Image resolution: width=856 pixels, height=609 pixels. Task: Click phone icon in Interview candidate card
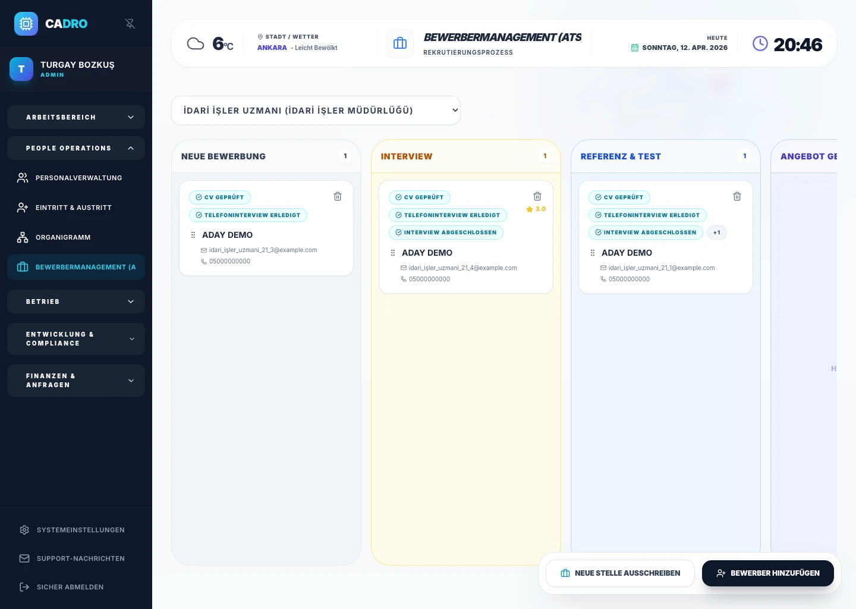pos(404,279)
